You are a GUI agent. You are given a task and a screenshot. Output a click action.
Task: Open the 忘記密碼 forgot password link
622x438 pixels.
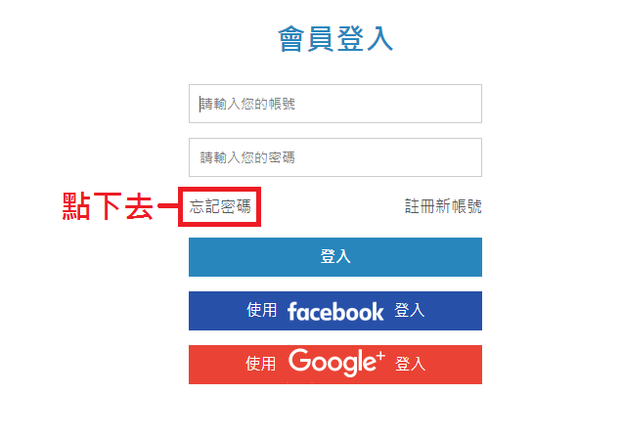(x=220, y=206)
